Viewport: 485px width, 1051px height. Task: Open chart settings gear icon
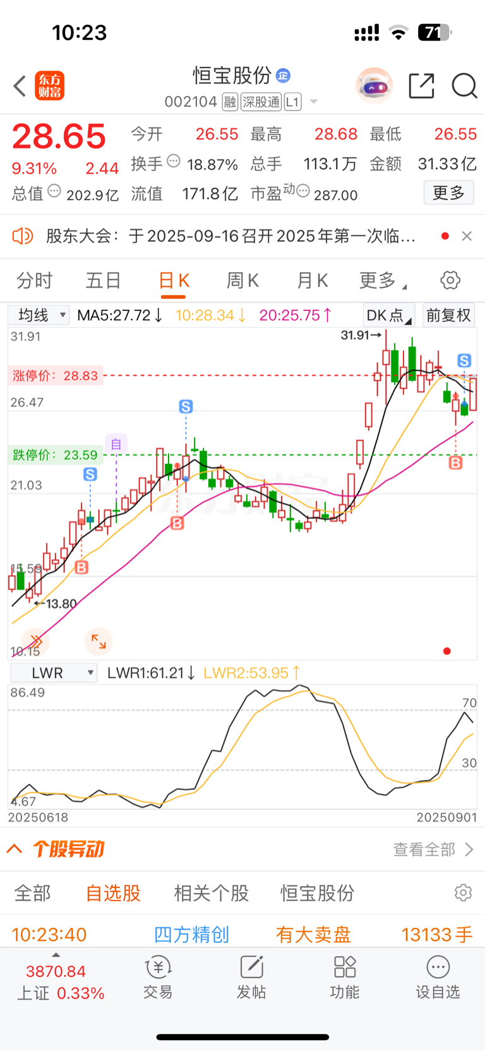point(450,280)
